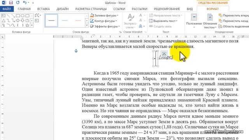Click the Draw Text Box icon
Image resolution: width=249 pixels, height=140 pixels.
37,21
